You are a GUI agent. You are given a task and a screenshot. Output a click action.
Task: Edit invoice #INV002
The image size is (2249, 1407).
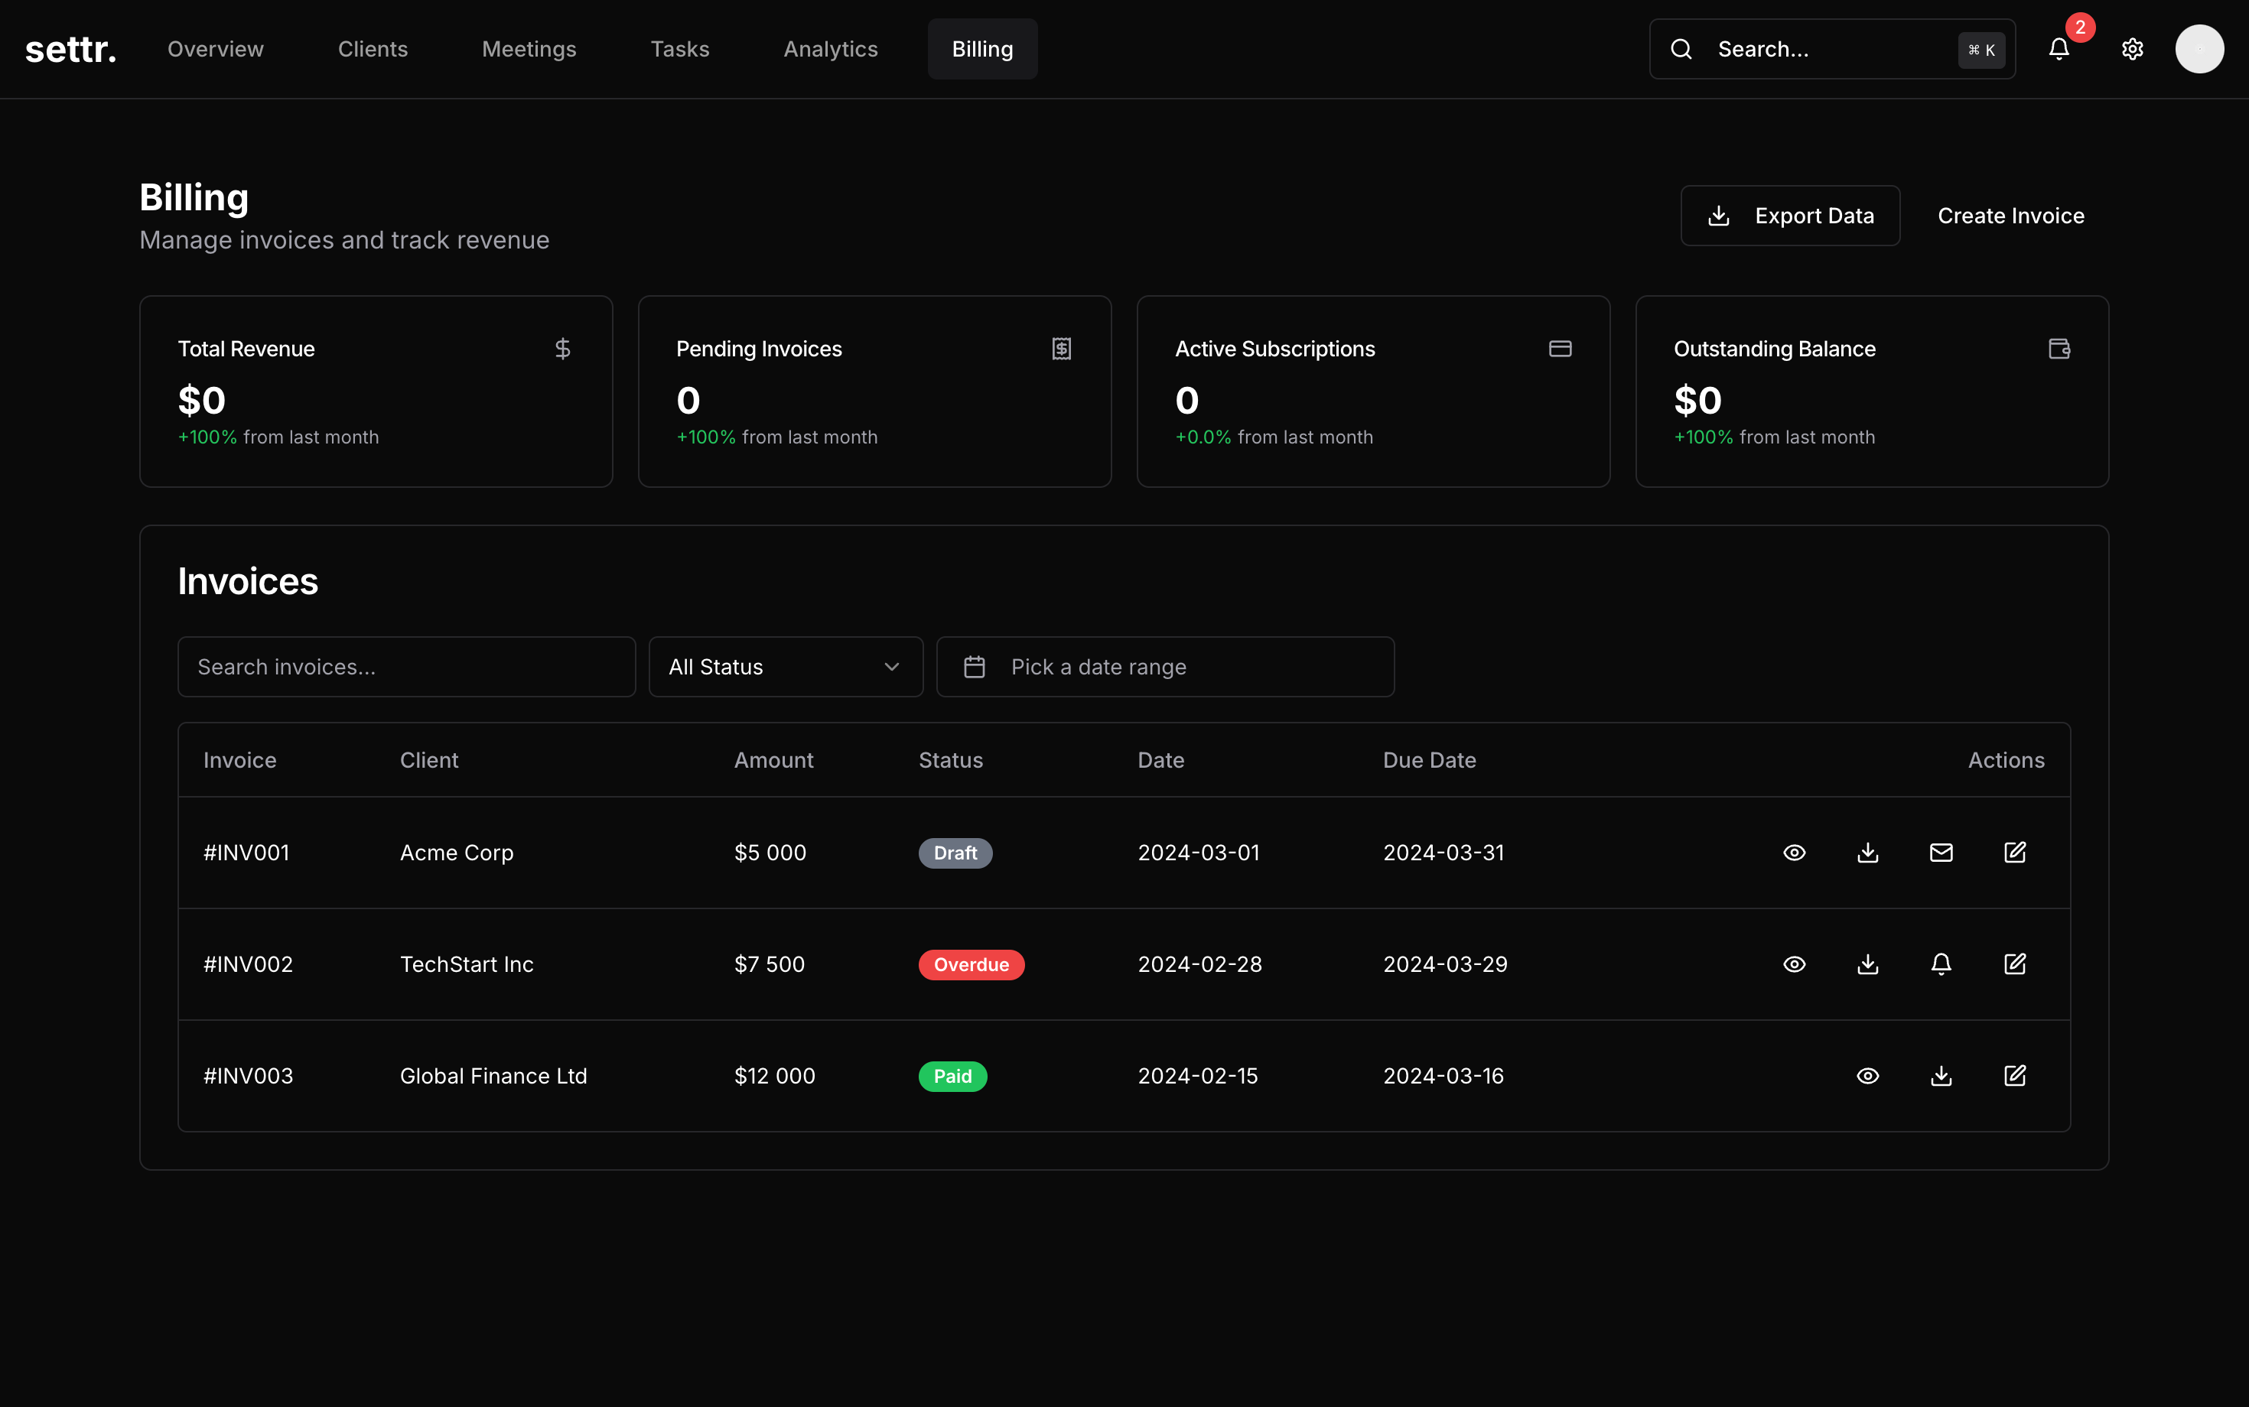(2014, 964)
